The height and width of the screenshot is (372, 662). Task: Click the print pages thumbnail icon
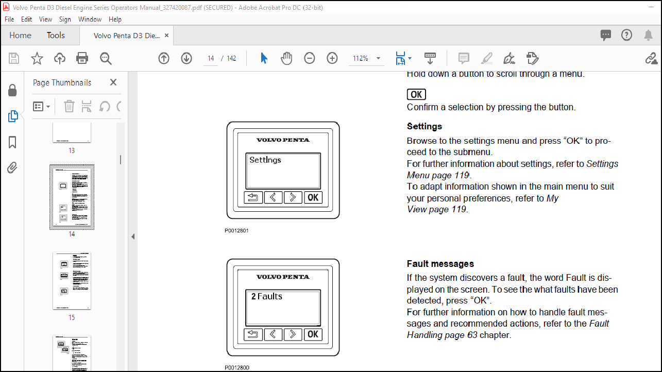pos(87,107)
